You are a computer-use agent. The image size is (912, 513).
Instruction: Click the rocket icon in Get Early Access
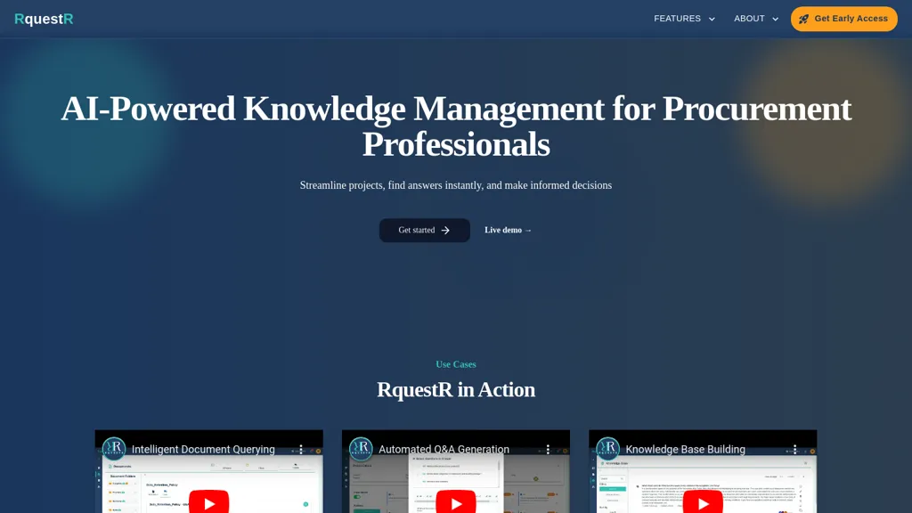point(804,20)
